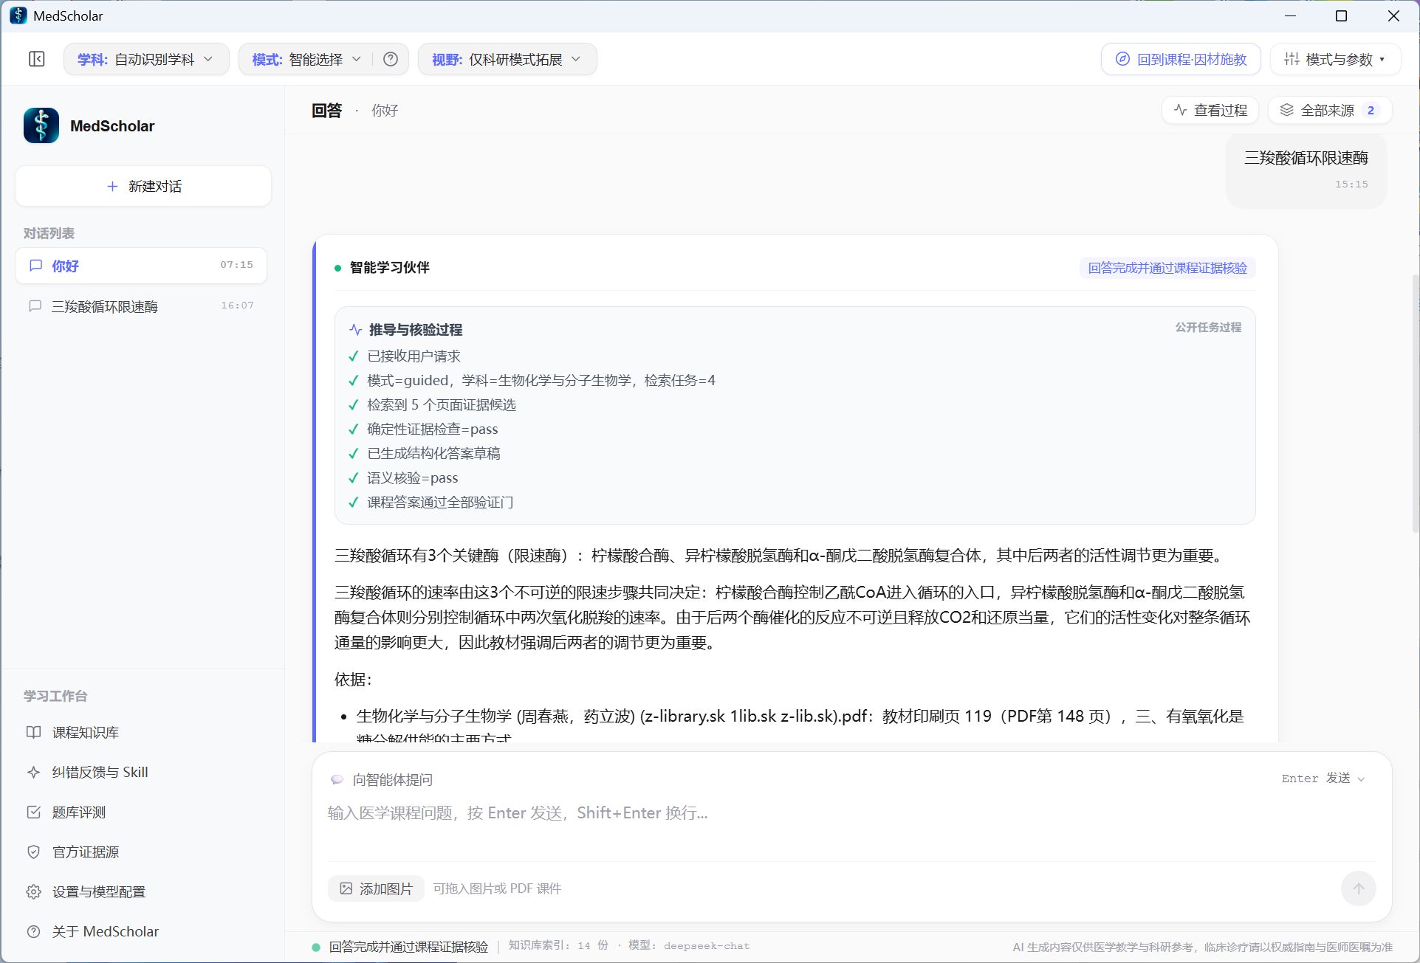Image resolution: width=1420 pixels, height=963 pixels.
Task: Click 查看过程 button
Action: 1211,110
